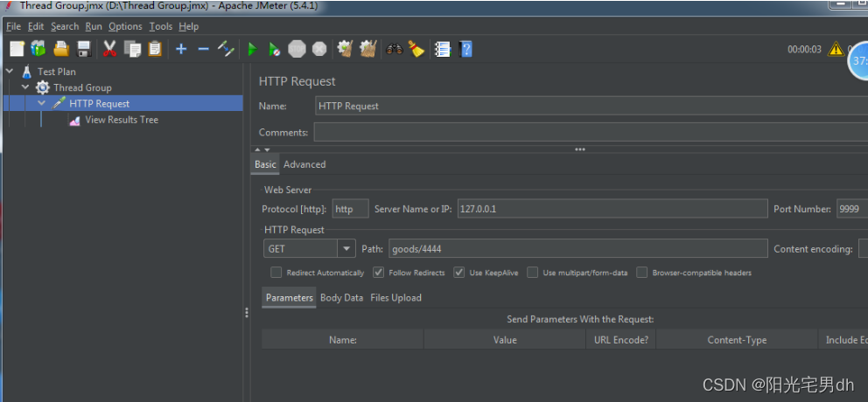Start the test with the green play icon

click(x=252, y=49)
